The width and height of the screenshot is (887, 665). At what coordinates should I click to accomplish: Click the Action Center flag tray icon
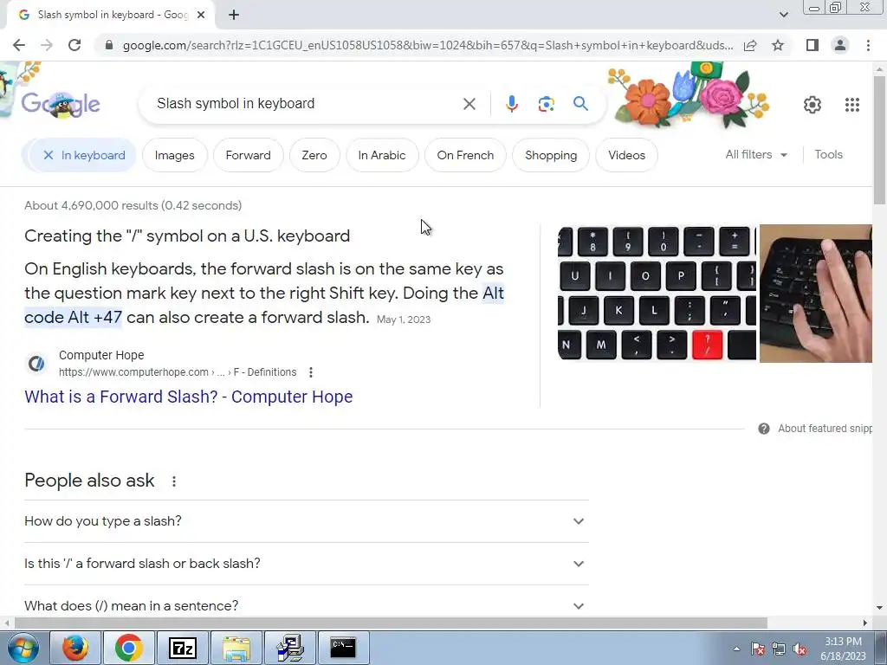[757, 649]
